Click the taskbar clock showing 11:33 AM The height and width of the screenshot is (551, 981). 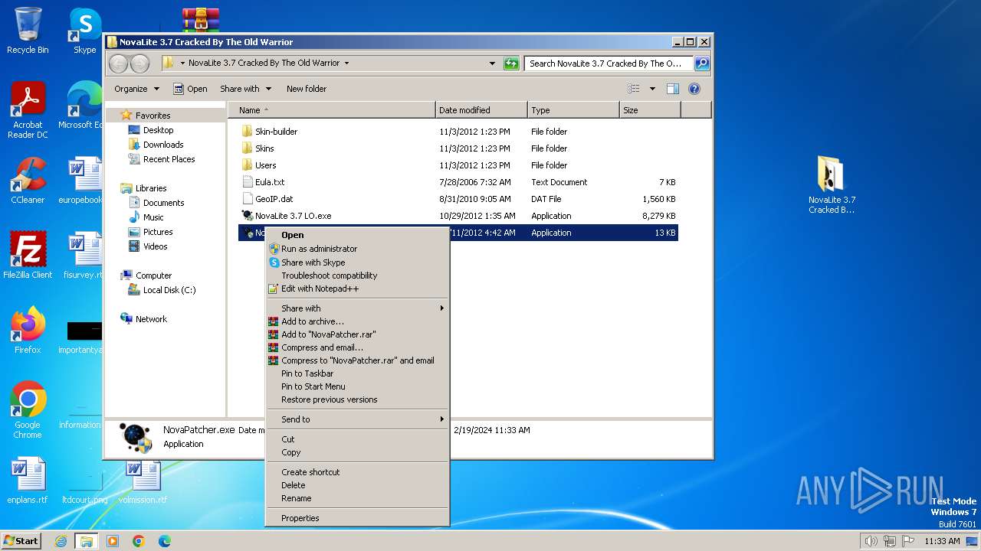click(942, 541)
